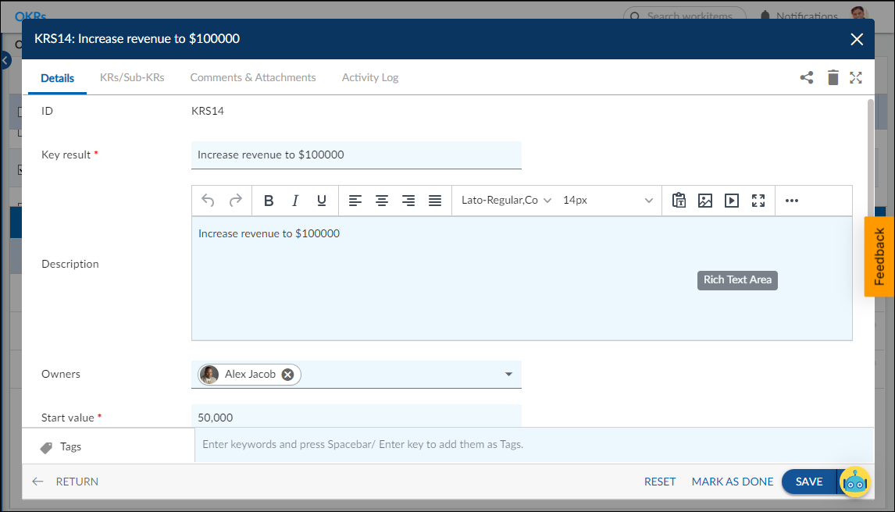Center-align the description text
895x512 pixels.
pyautogui.click(x=382, y=201)
